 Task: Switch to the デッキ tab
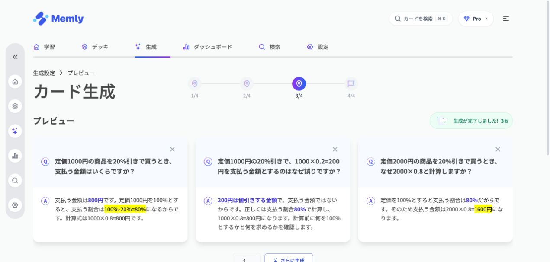pos(95,47)
